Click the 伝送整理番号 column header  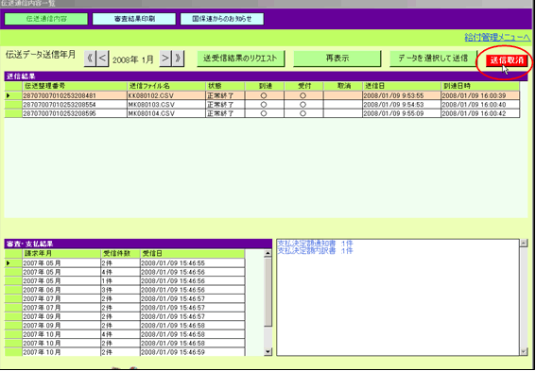pyautogui.click(x=75, y=86)
